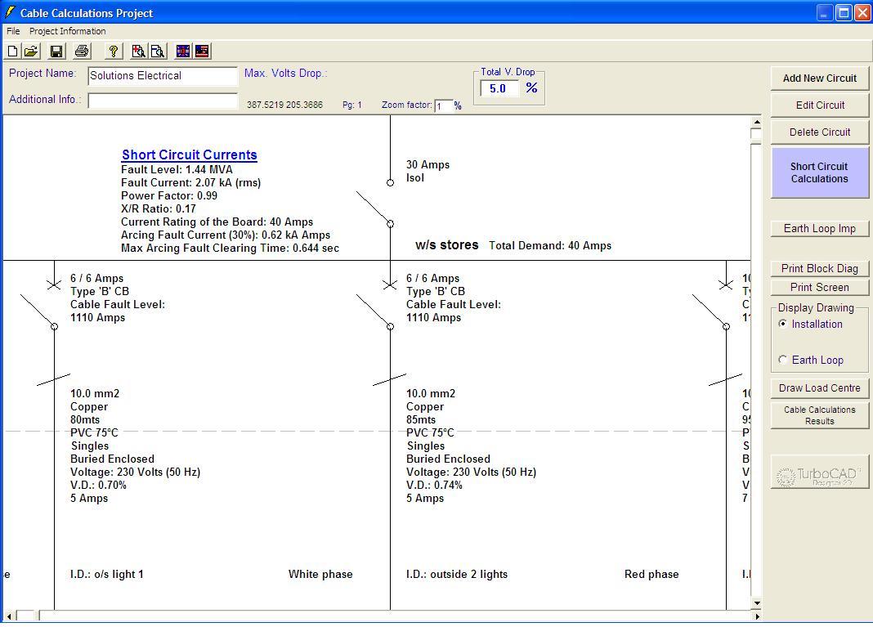Click the red striped flag toolbar icon

pos(202,52)
